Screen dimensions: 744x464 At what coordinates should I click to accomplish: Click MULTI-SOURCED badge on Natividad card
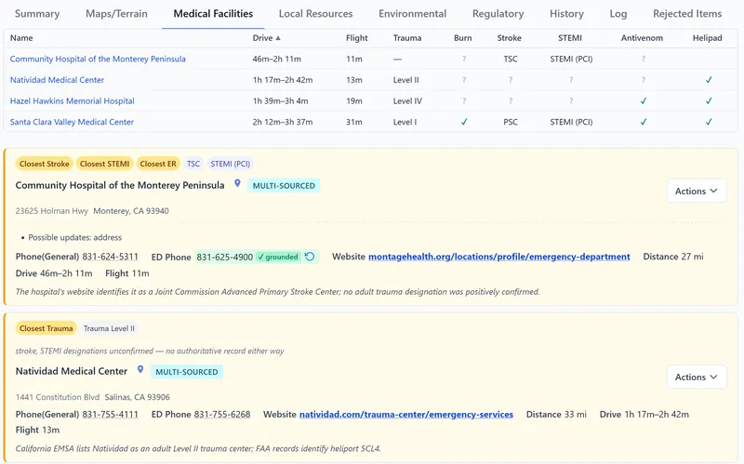[187, 372]
